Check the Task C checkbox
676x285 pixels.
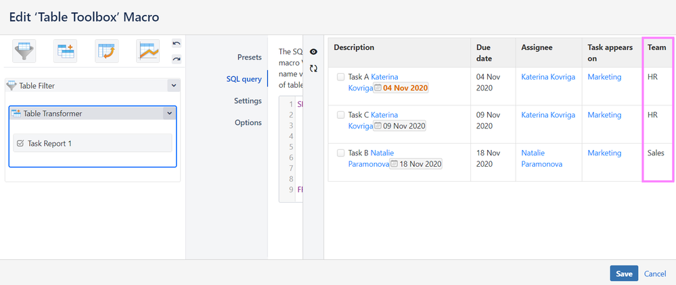click(x=340, y=115)
